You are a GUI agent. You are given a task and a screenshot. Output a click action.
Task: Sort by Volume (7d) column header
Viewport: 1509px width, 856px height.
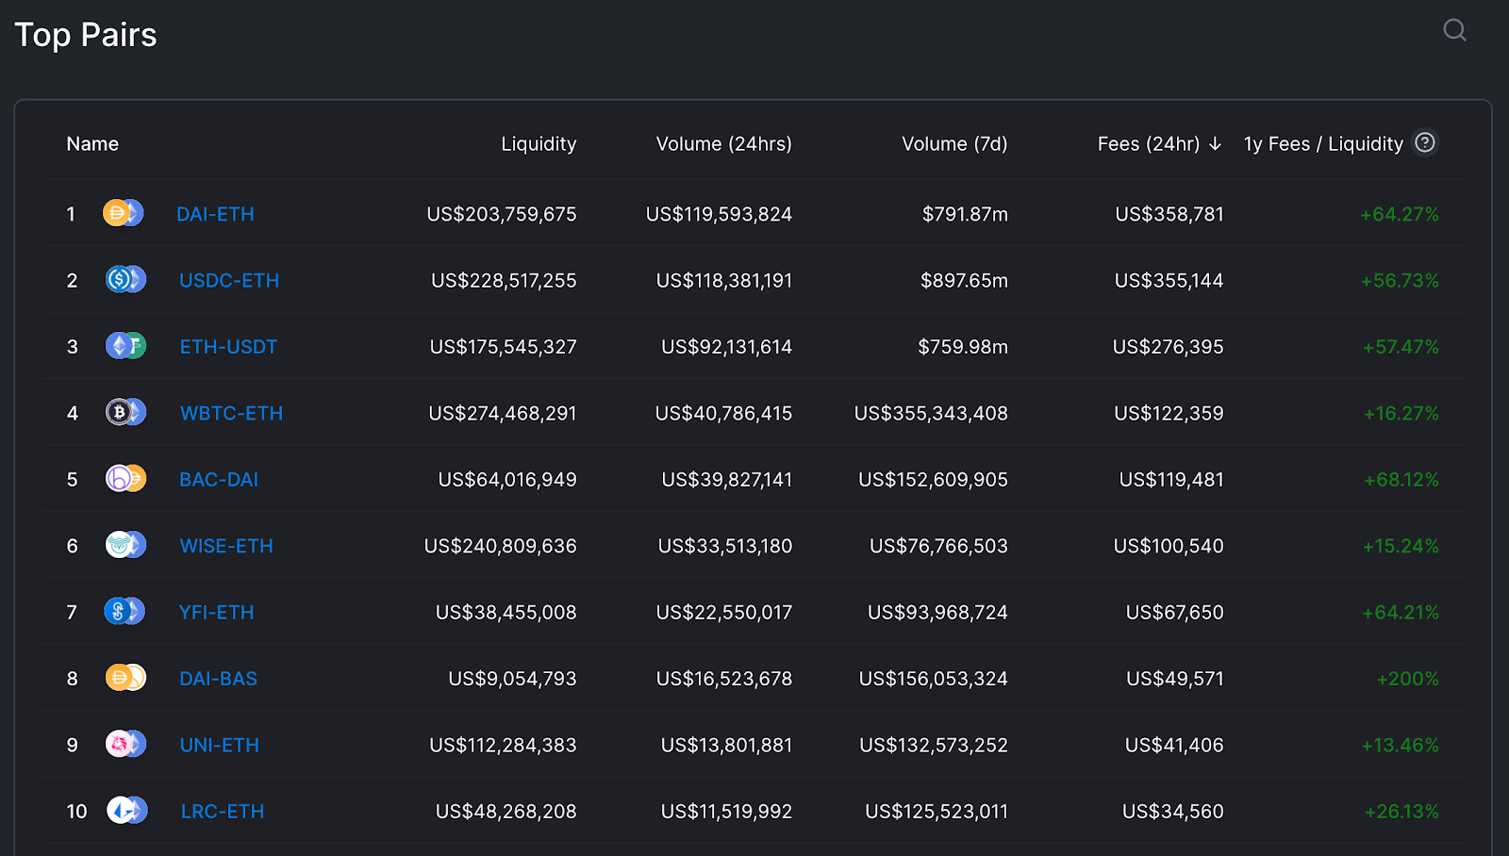(954, 144)
